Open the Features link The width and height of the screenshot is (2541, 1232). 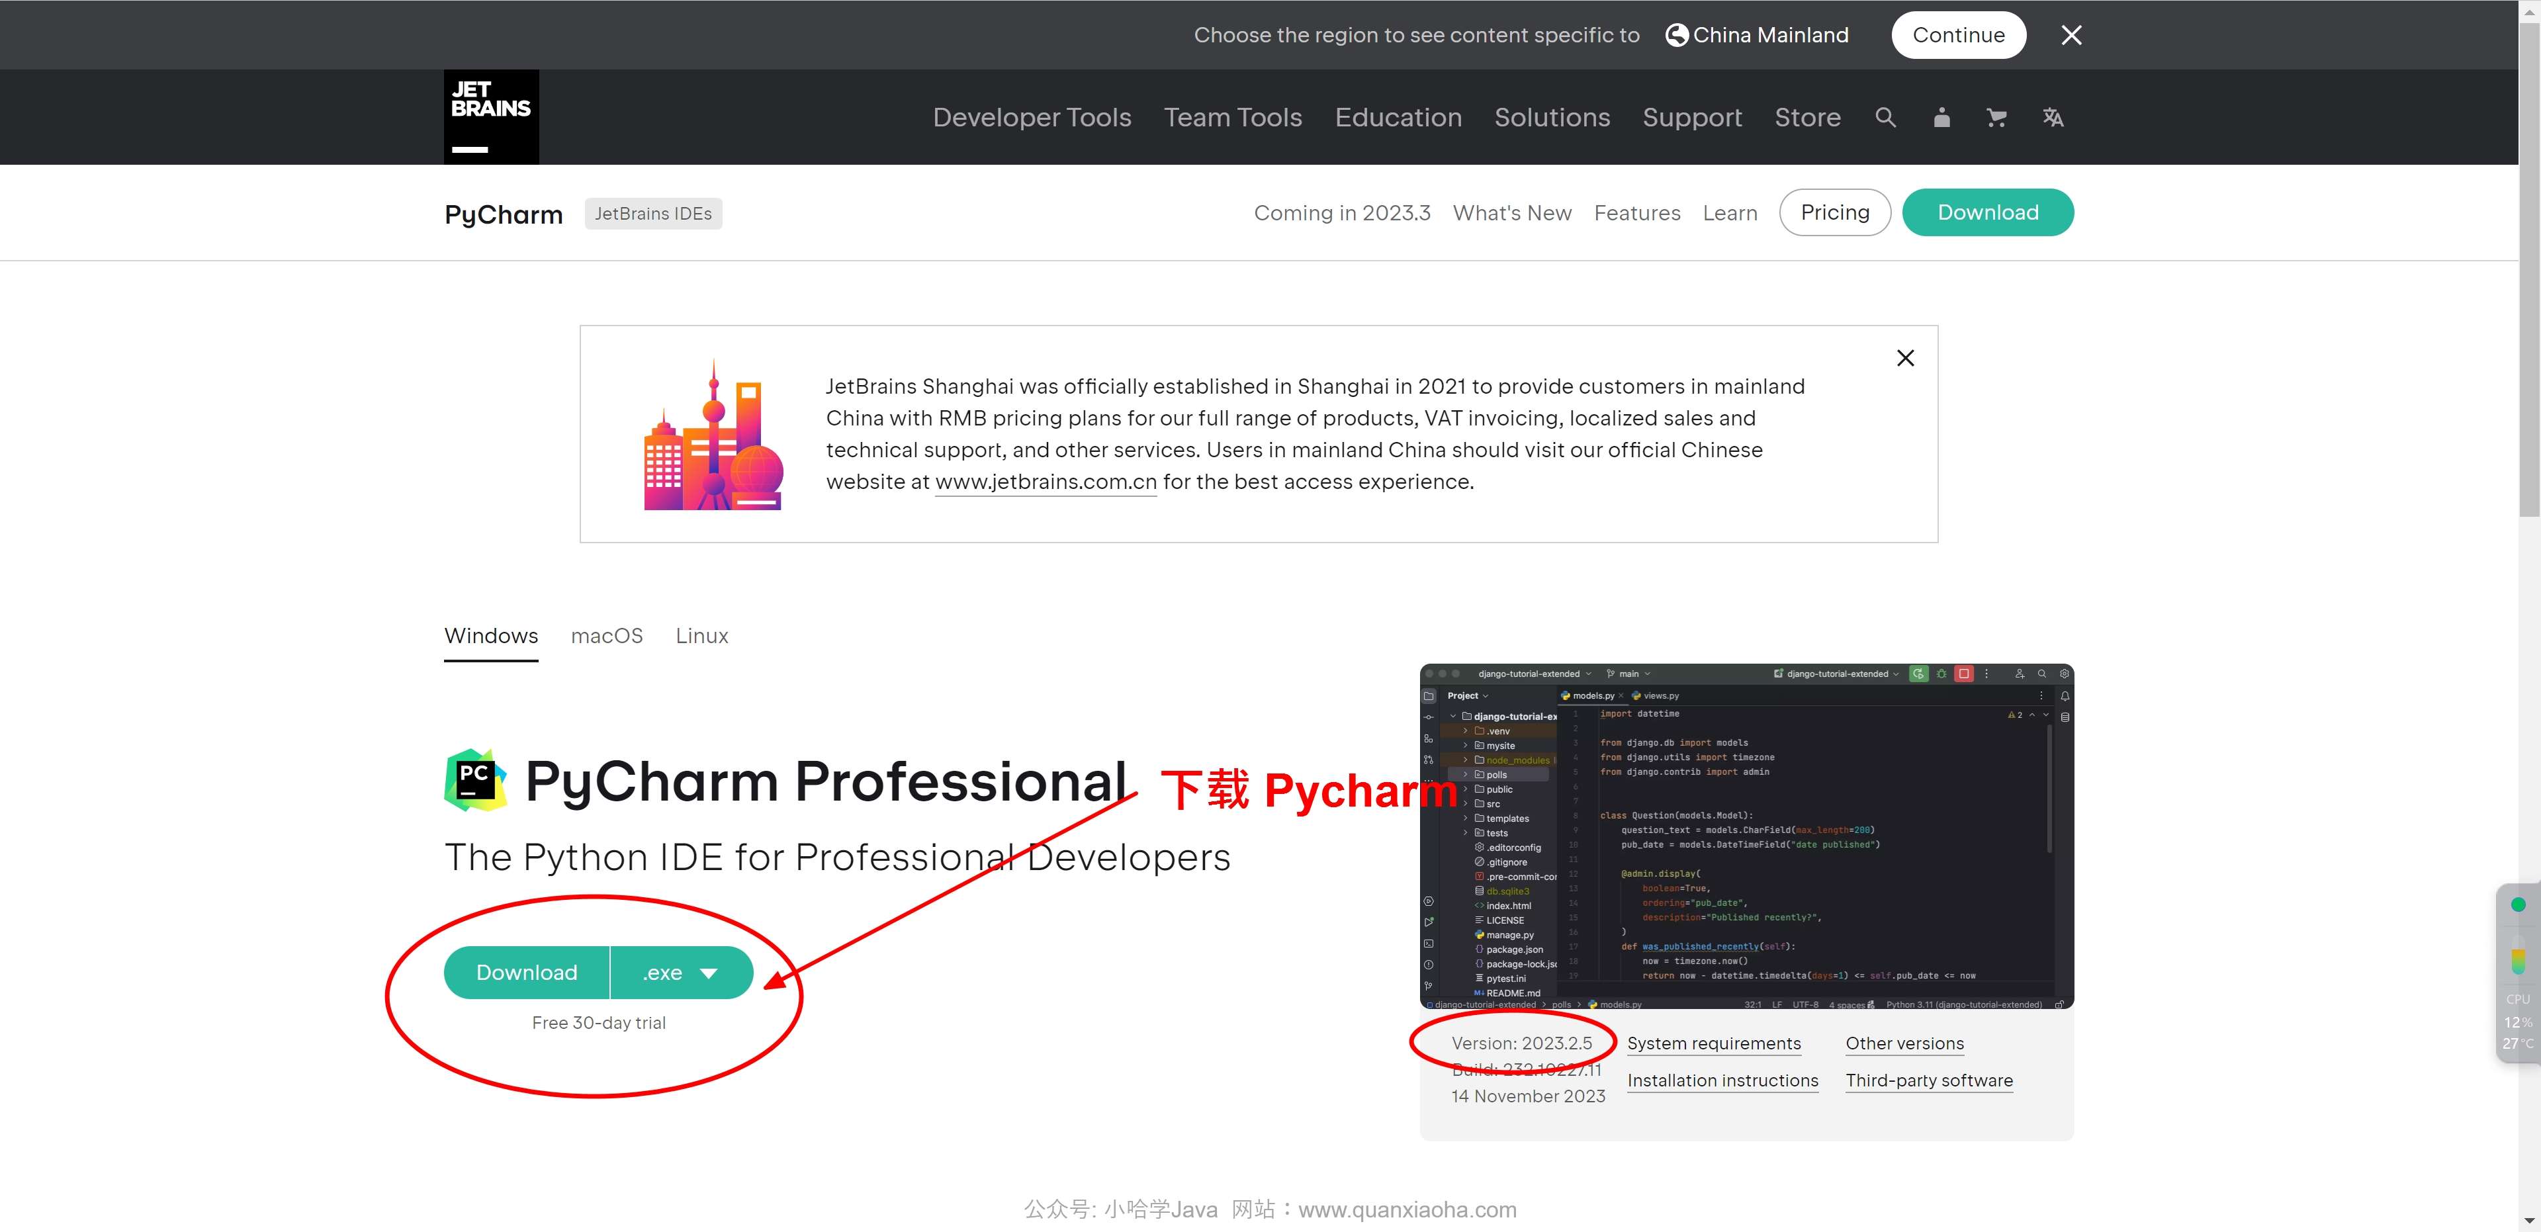[1636, 213]
